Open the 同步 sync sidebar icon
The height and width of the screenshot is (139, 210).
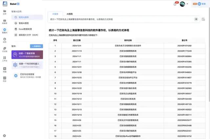[4, 79]
